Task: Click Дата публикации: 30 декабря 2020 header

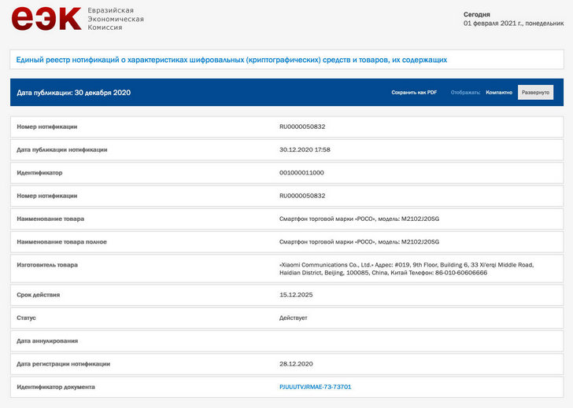Action: [73, 93]
